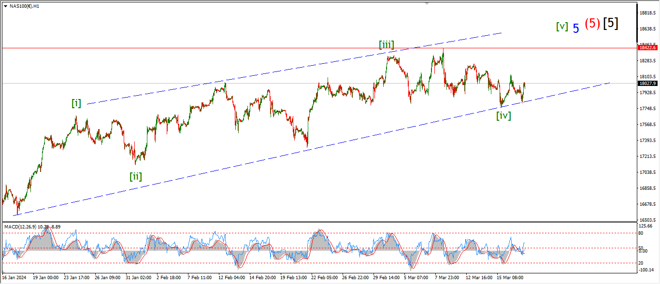This screenshot has height=284, width=660.
Task: Select the green [ii] wave label
Action: (135, 176)
